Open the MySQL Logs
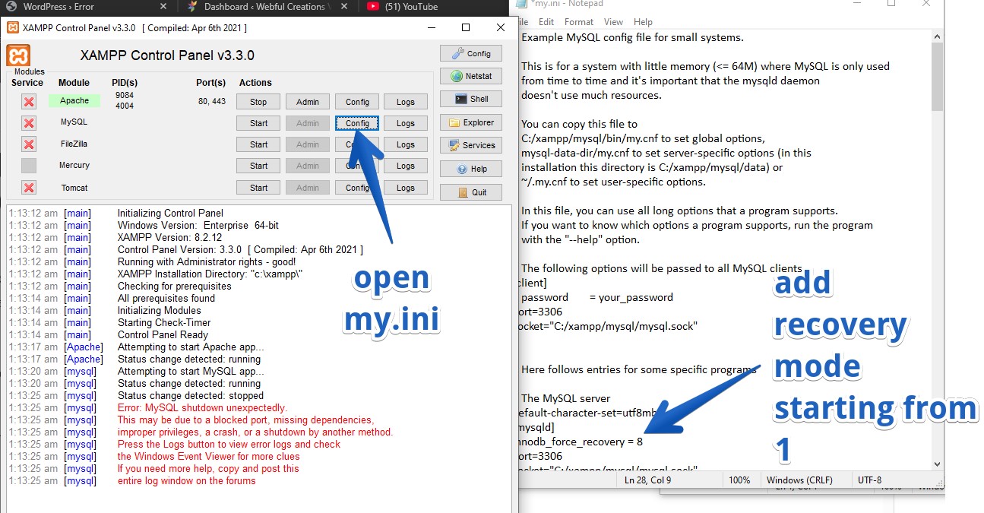Screen dimensions: 984x513 click(x=405, y=123)
